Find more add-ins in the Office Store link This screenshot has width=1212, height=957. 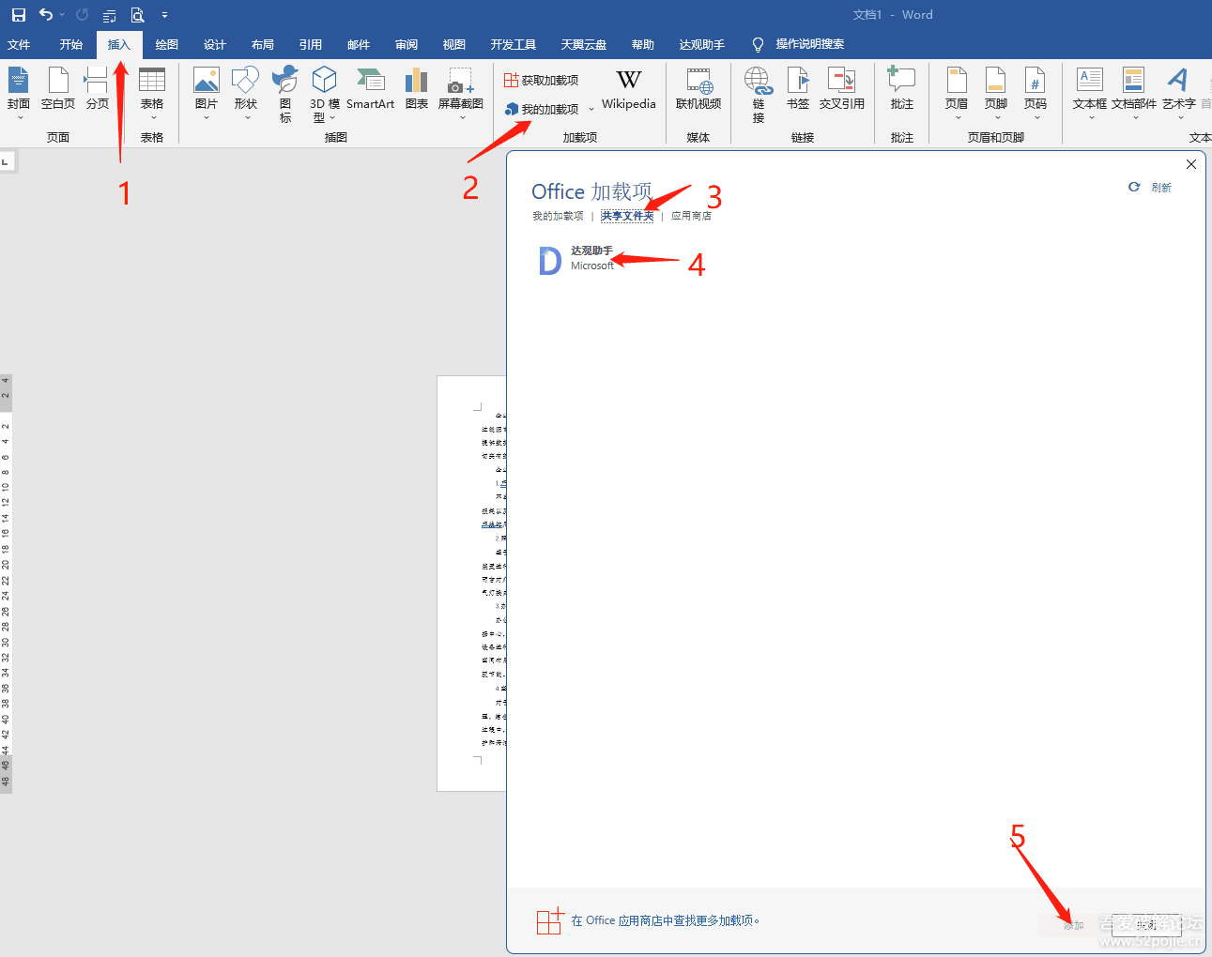tap(666, 920)
